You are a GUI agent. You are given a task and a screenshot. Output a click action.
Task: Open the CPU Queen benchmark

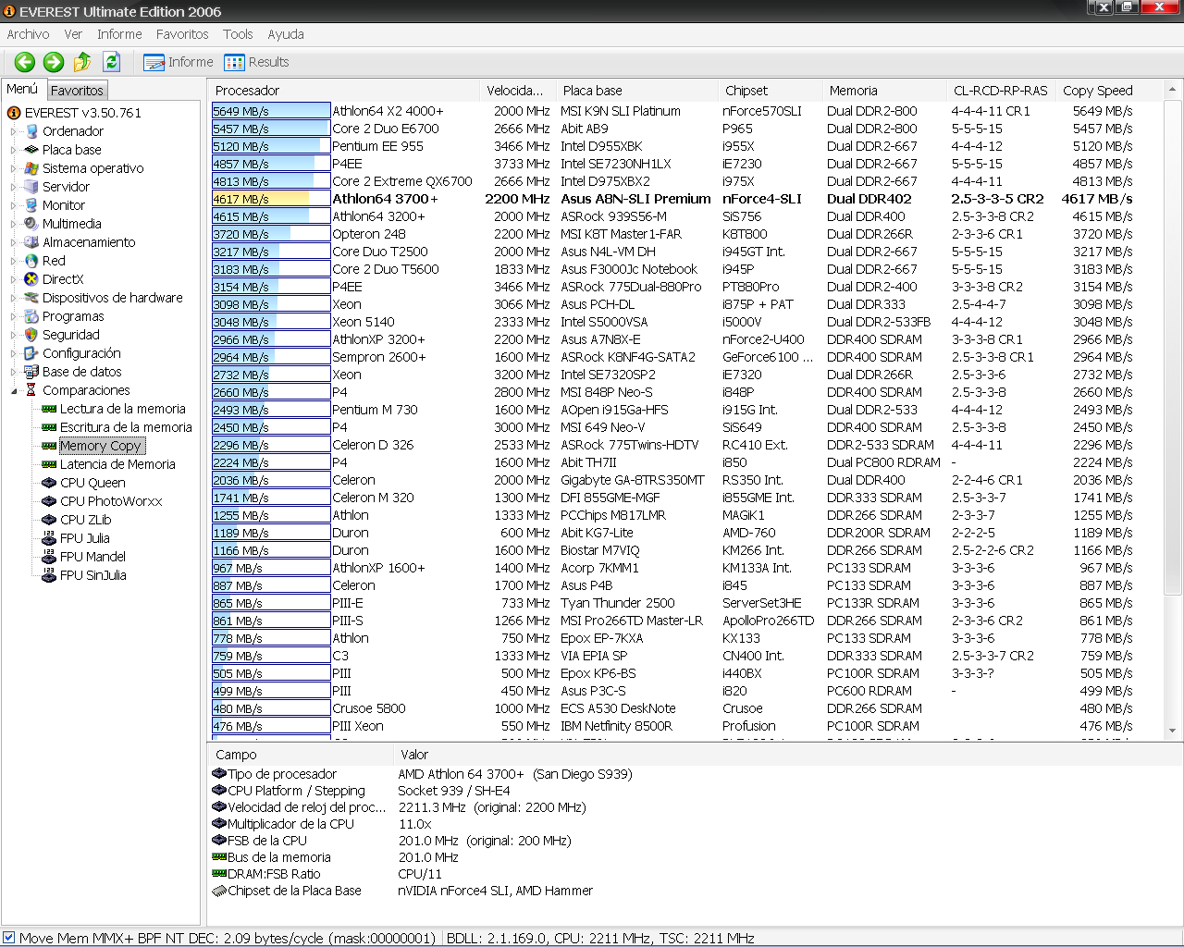pyautogui.click(x=92, y=483)
